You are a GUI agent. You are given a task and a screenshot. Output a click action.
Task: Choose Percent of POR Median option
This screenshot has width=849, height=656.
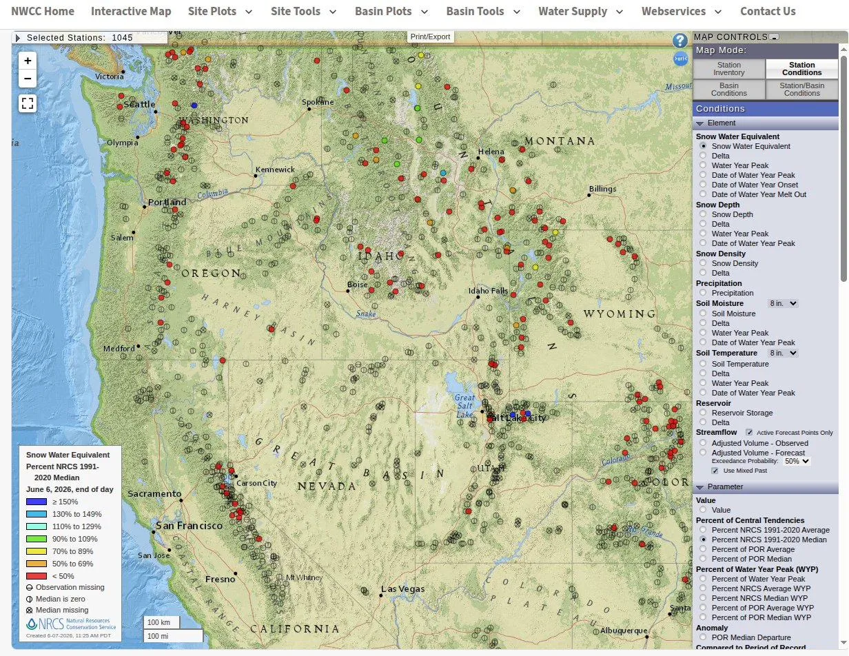click(703, 559)
